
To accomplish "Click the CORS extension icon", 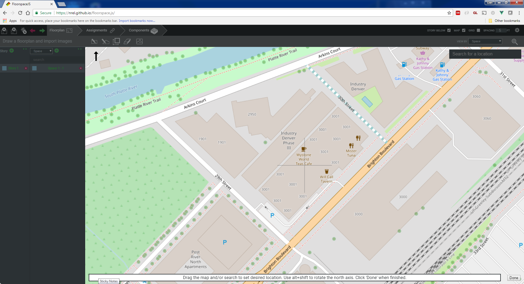I will coord(458,13).
